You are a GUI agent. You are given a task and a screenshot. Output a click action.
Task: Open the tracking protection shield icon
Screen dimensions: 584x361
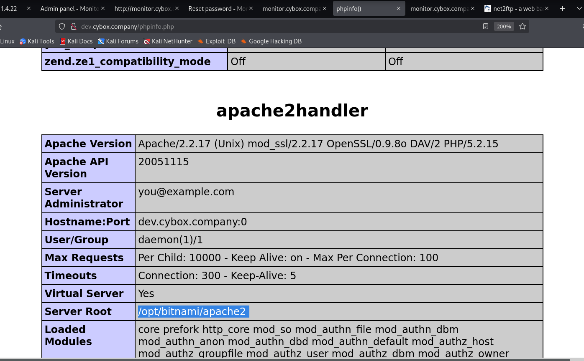tap(62, 26)
